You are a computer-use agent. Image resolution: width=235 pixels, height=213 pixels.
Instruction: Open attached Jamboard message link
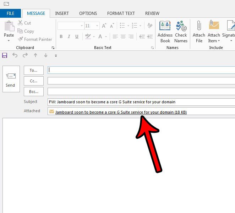tap(121, 112)
